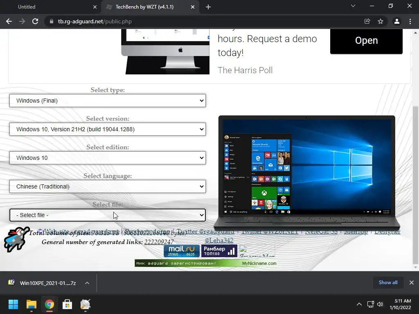Click the iMac ad image
The height and width of the screenshot is (314, 419).
coord(165,52)
